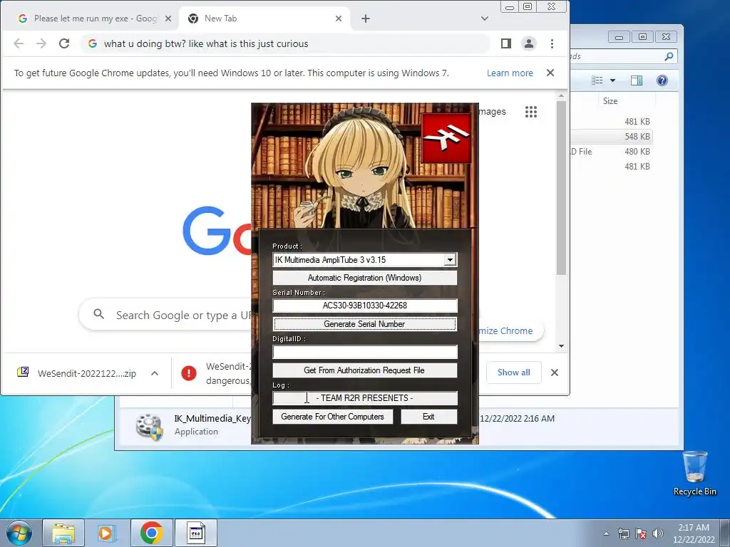Open Google apps grid icon
This screenshot has height=547, width=730.
click(531, 112)
